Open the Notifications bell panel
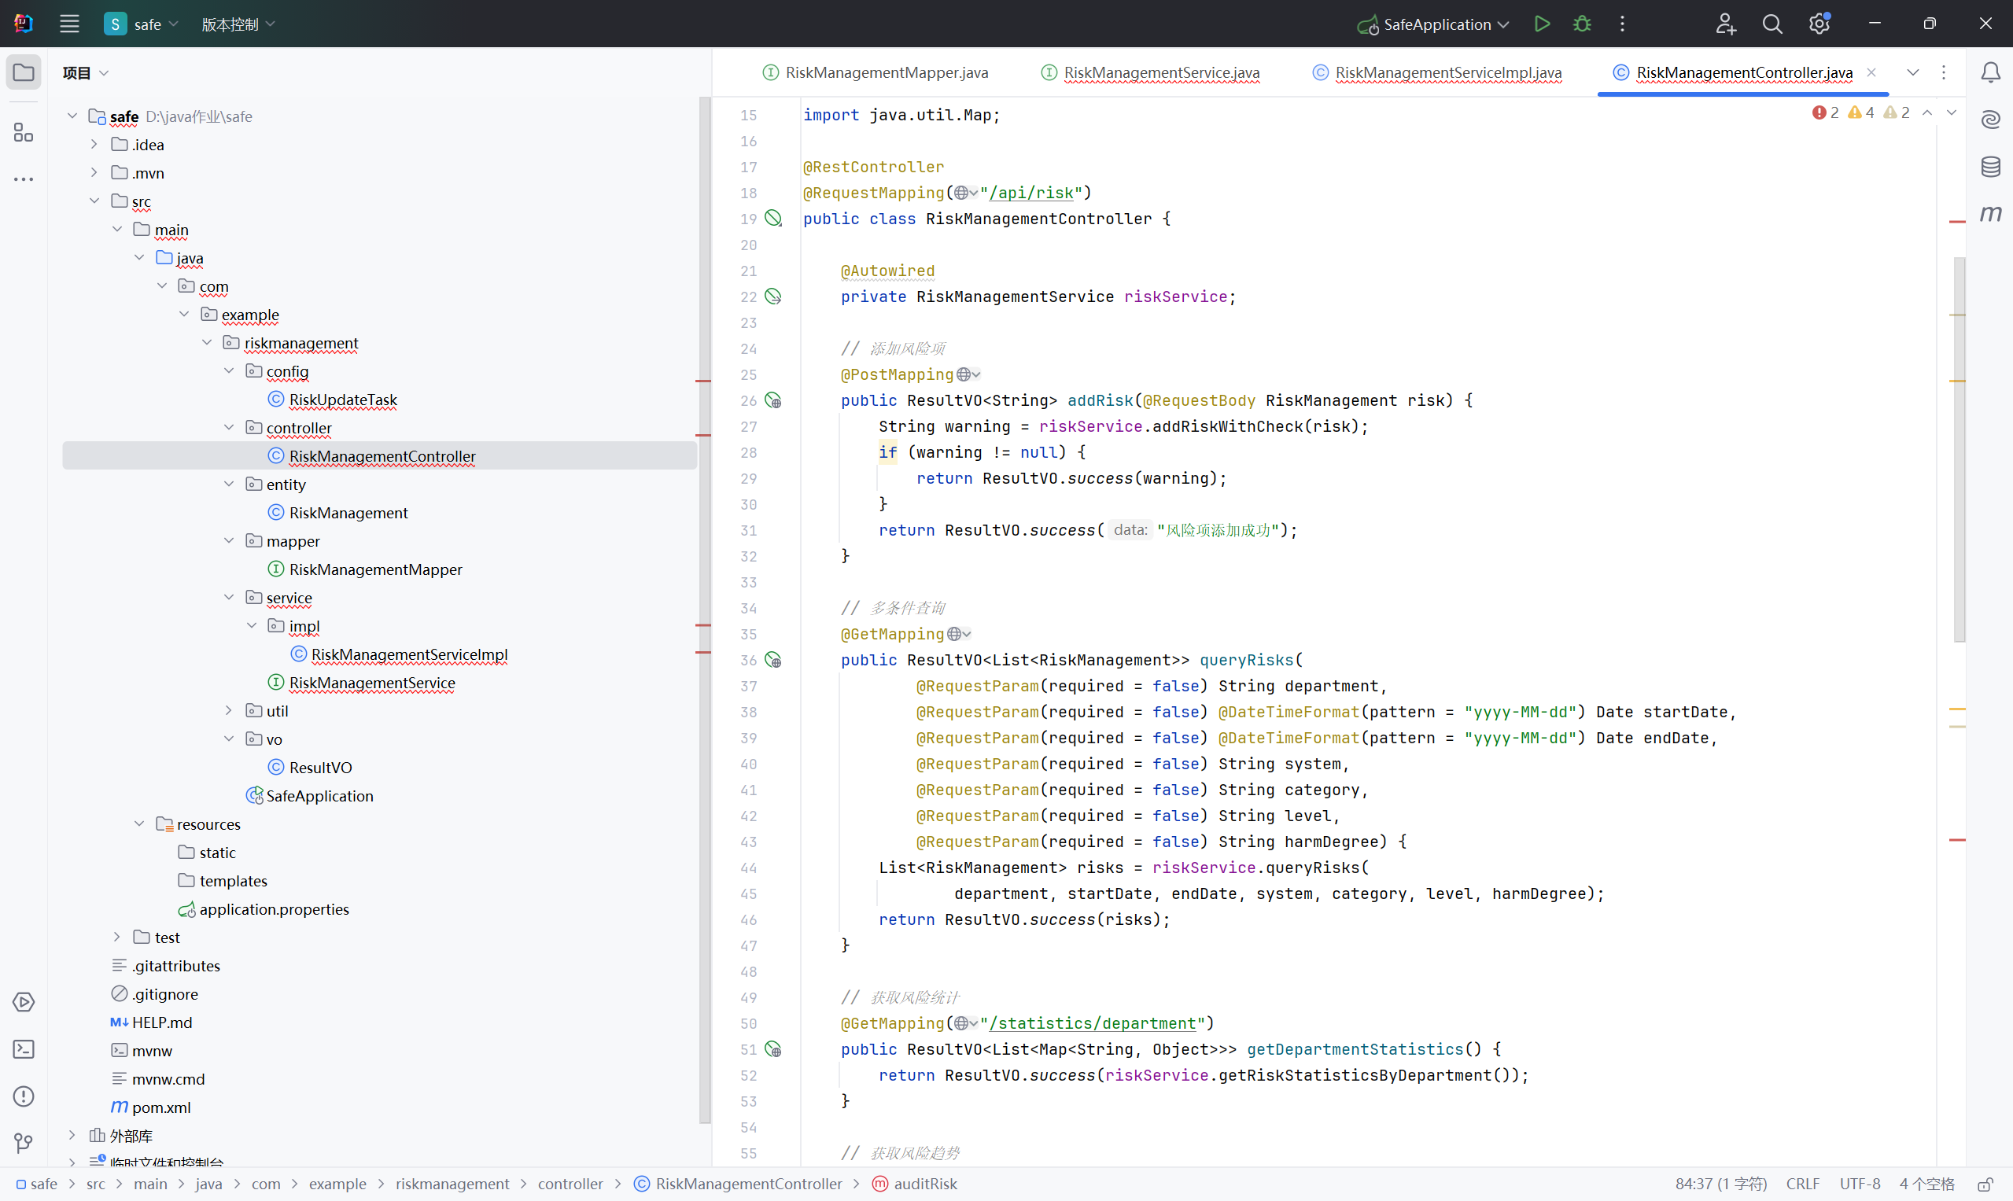Screen dimensions: 2013x1201 click(1990, 73)
